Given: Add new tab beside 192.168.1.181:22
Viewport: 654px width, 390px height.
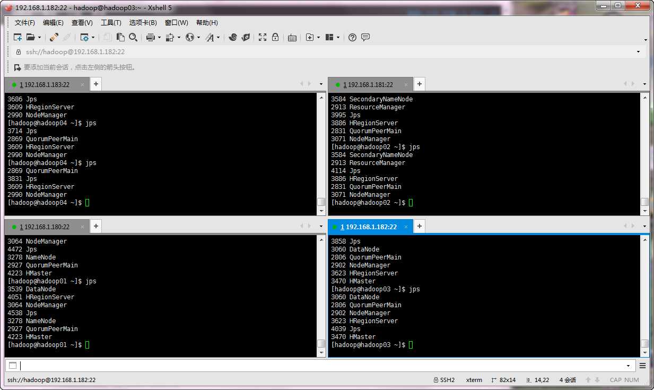Looking at the screenshot, I should 419,84.
